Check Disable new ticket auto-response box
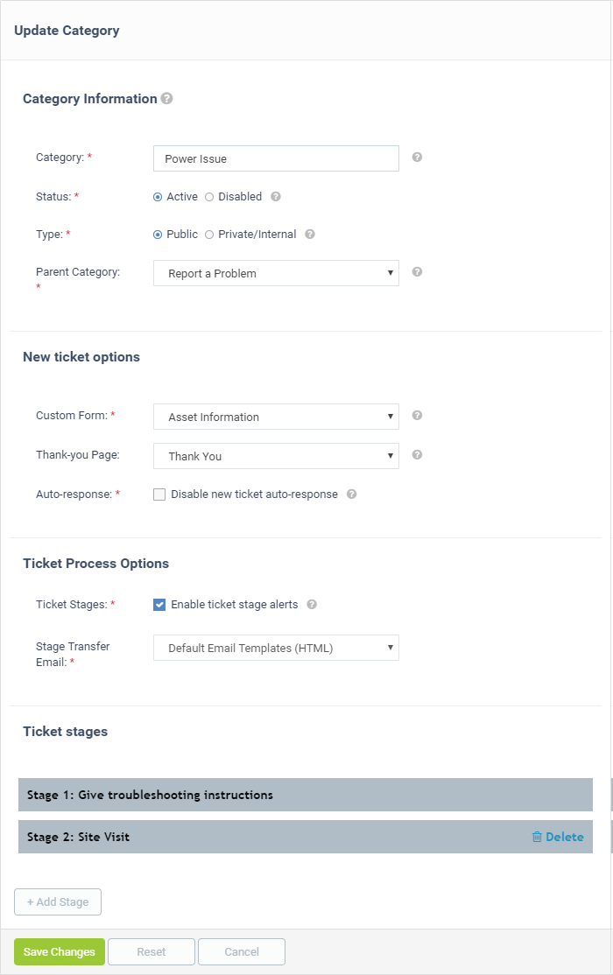Viewport: 613px width, 975px height. click(x=159, y=495)
